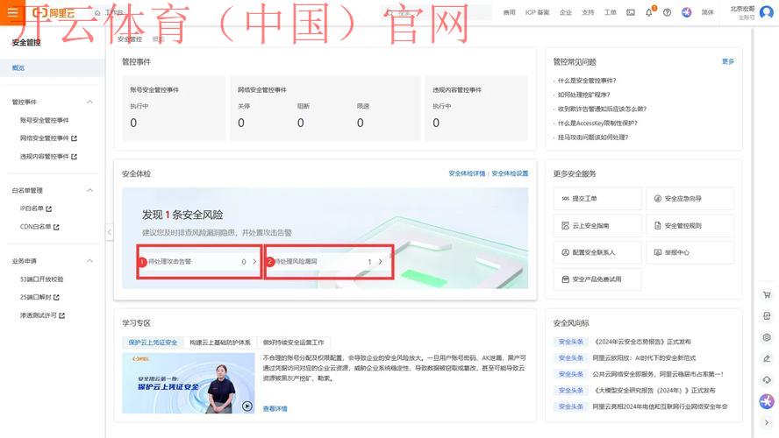Open the 违规内容管控事件 sidebar item
Viewport: 779px width, 438px height.
click(x=48, y=156)
